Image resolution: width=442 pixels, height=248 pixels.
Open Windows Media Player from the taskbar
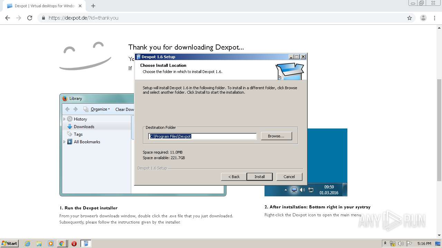51,244
